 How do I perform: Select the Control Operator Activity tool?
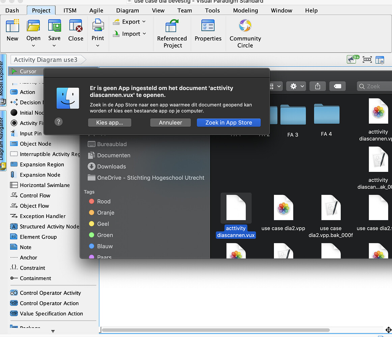(x=46, y=293)
